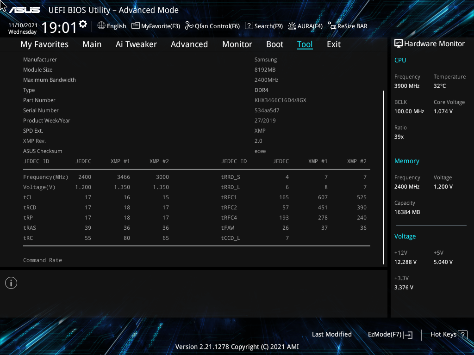Viewport: 474px width, 355px height.
Task: Click the globe language icon
Action: coord(101,26)
